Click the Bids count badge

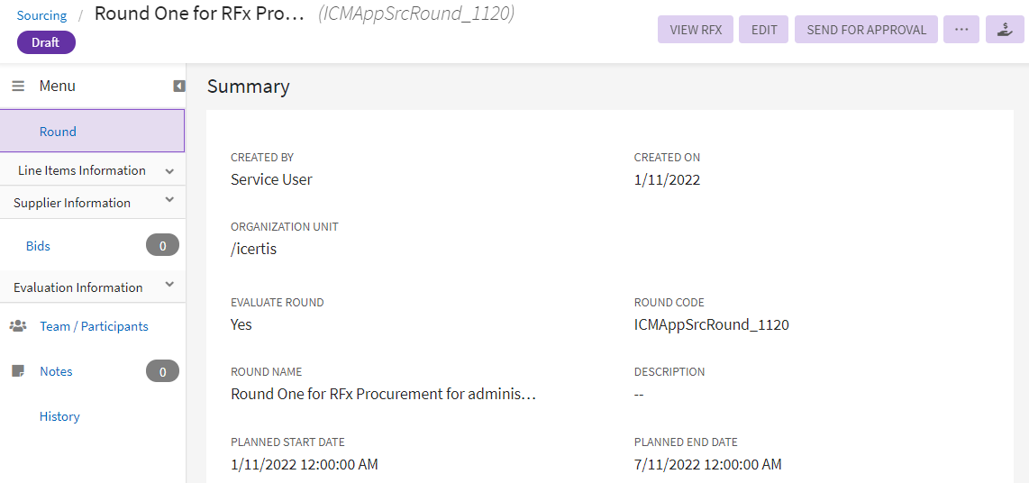point(162,245)
